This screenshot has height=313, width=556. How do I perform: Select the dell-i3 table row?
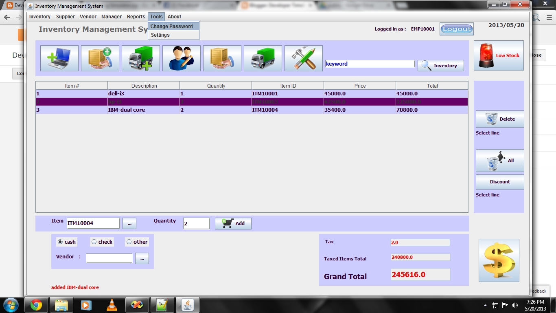tap(252, 94)
